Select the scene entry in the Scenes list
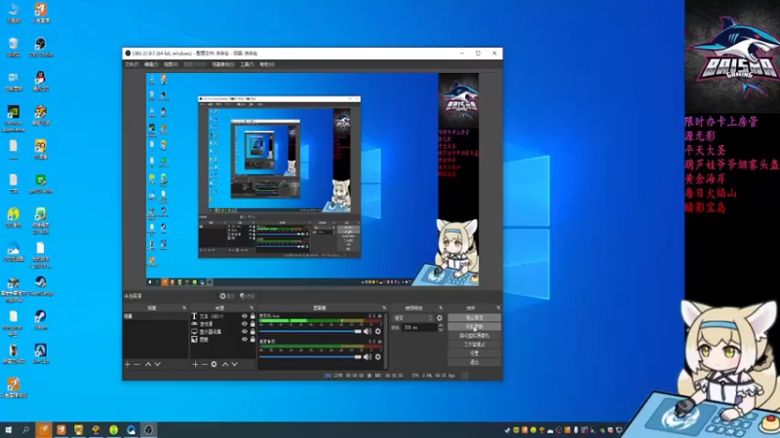The image size is (780, 438). pos(155,315)
